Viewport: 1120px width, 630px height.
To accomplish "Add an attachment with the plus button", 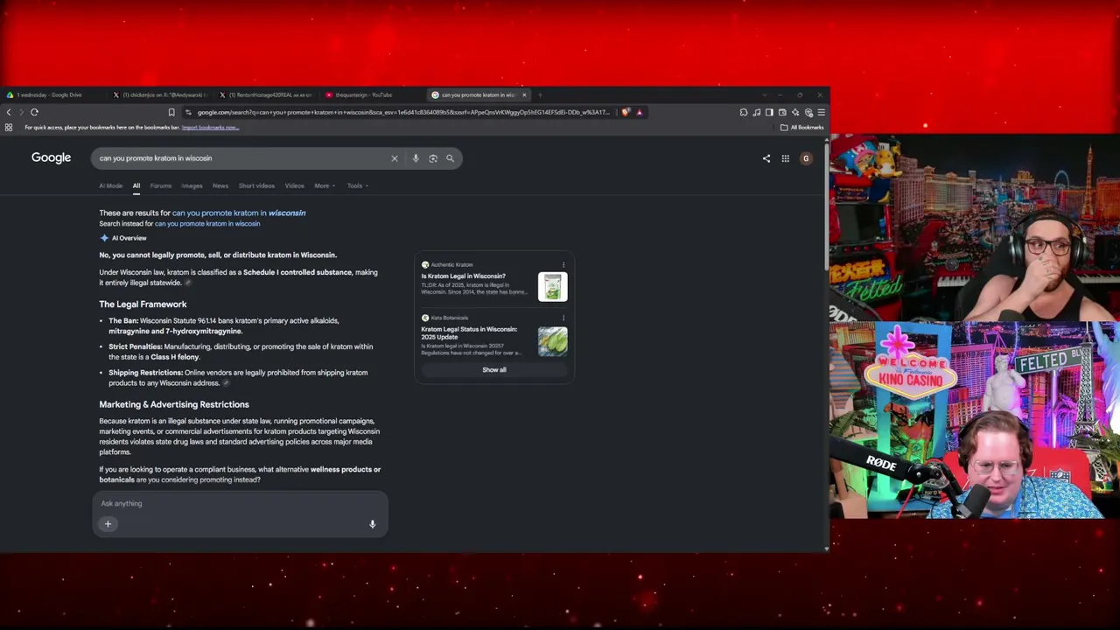I will click(108, 524).
